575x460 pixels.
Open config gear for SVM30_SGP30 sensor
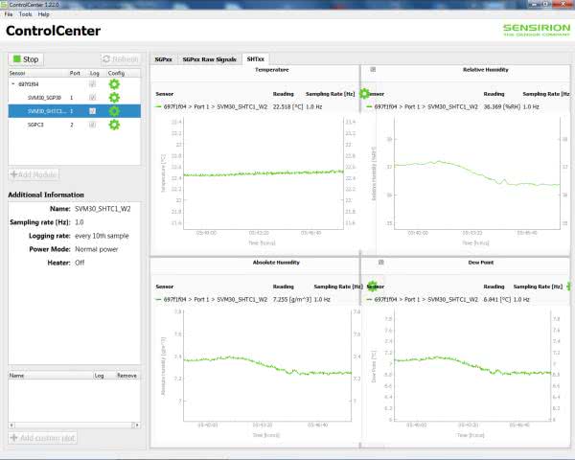114,98
